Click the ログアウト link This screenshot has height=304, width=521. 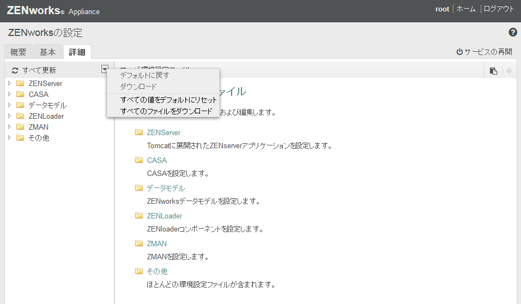click(x=499, y=9)
